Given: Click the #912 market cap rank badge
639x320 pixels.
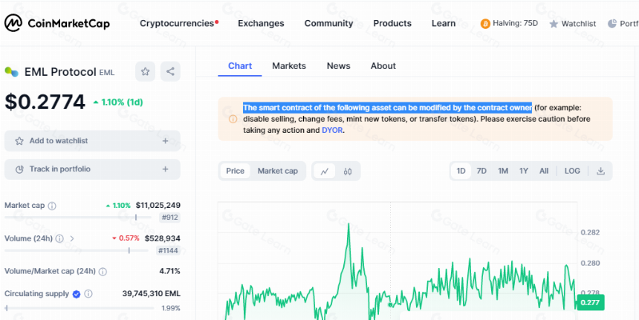Looking at the screenshot, I should [169, 218].
